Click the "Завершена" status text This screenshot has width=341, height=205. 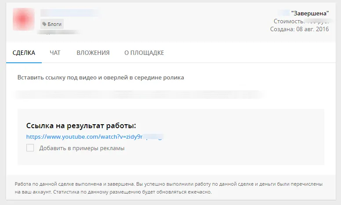pyautogui.click(x=310, y=13)
